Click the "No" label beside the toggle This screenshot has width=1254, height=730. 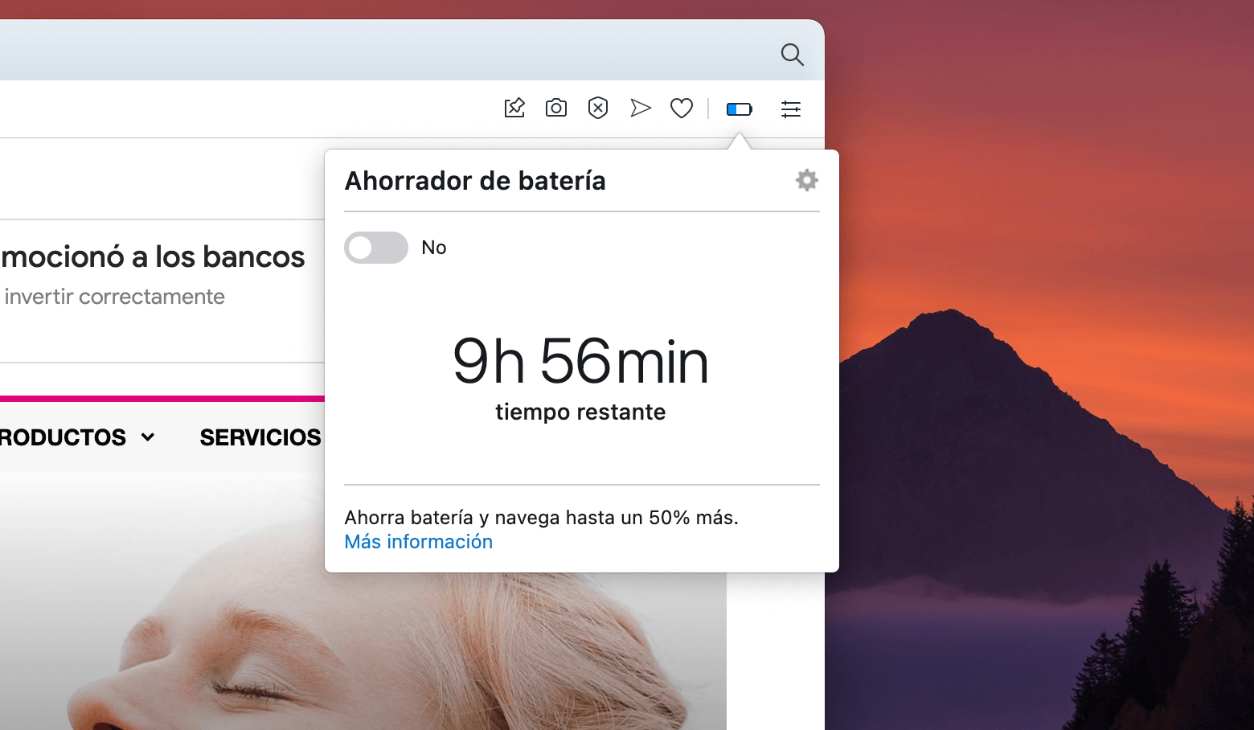pyautogui.click(x=433, y=248)
